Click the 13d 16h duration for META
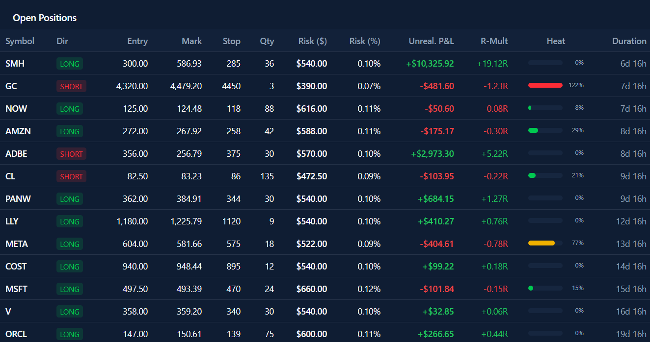Viewport: 650px width, 342px height. click(631, 244)
